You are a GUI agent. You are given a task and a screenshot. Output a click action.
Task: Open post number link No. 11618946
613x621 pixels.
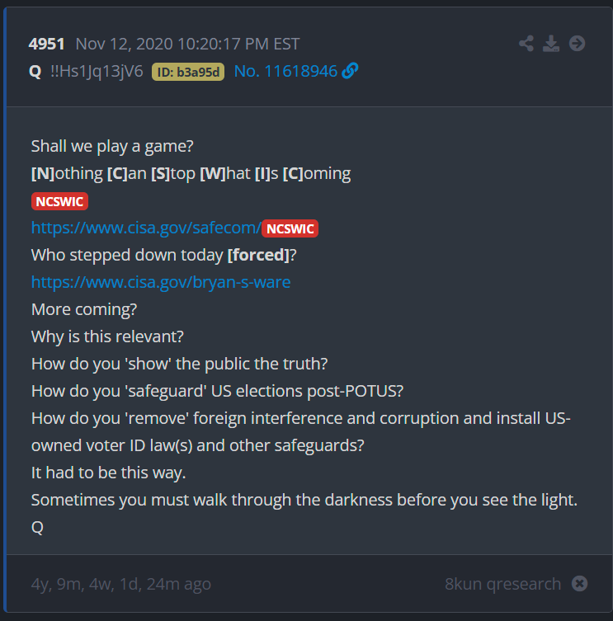tap(285, 71)
